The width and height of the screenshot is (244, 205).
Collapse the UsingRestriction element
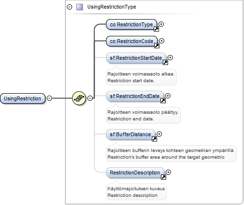pos(50,98)
